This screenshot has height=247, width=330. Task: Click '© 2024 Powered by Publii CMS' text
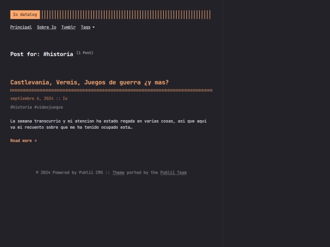(x=69, y=173)
